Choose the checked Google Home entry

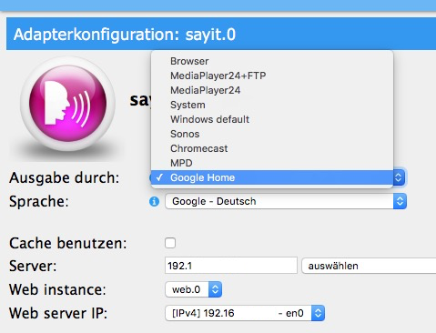pos(272,177)
